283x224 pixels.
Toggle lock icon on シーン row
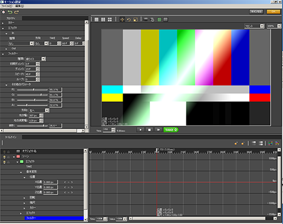pos(8,157)
